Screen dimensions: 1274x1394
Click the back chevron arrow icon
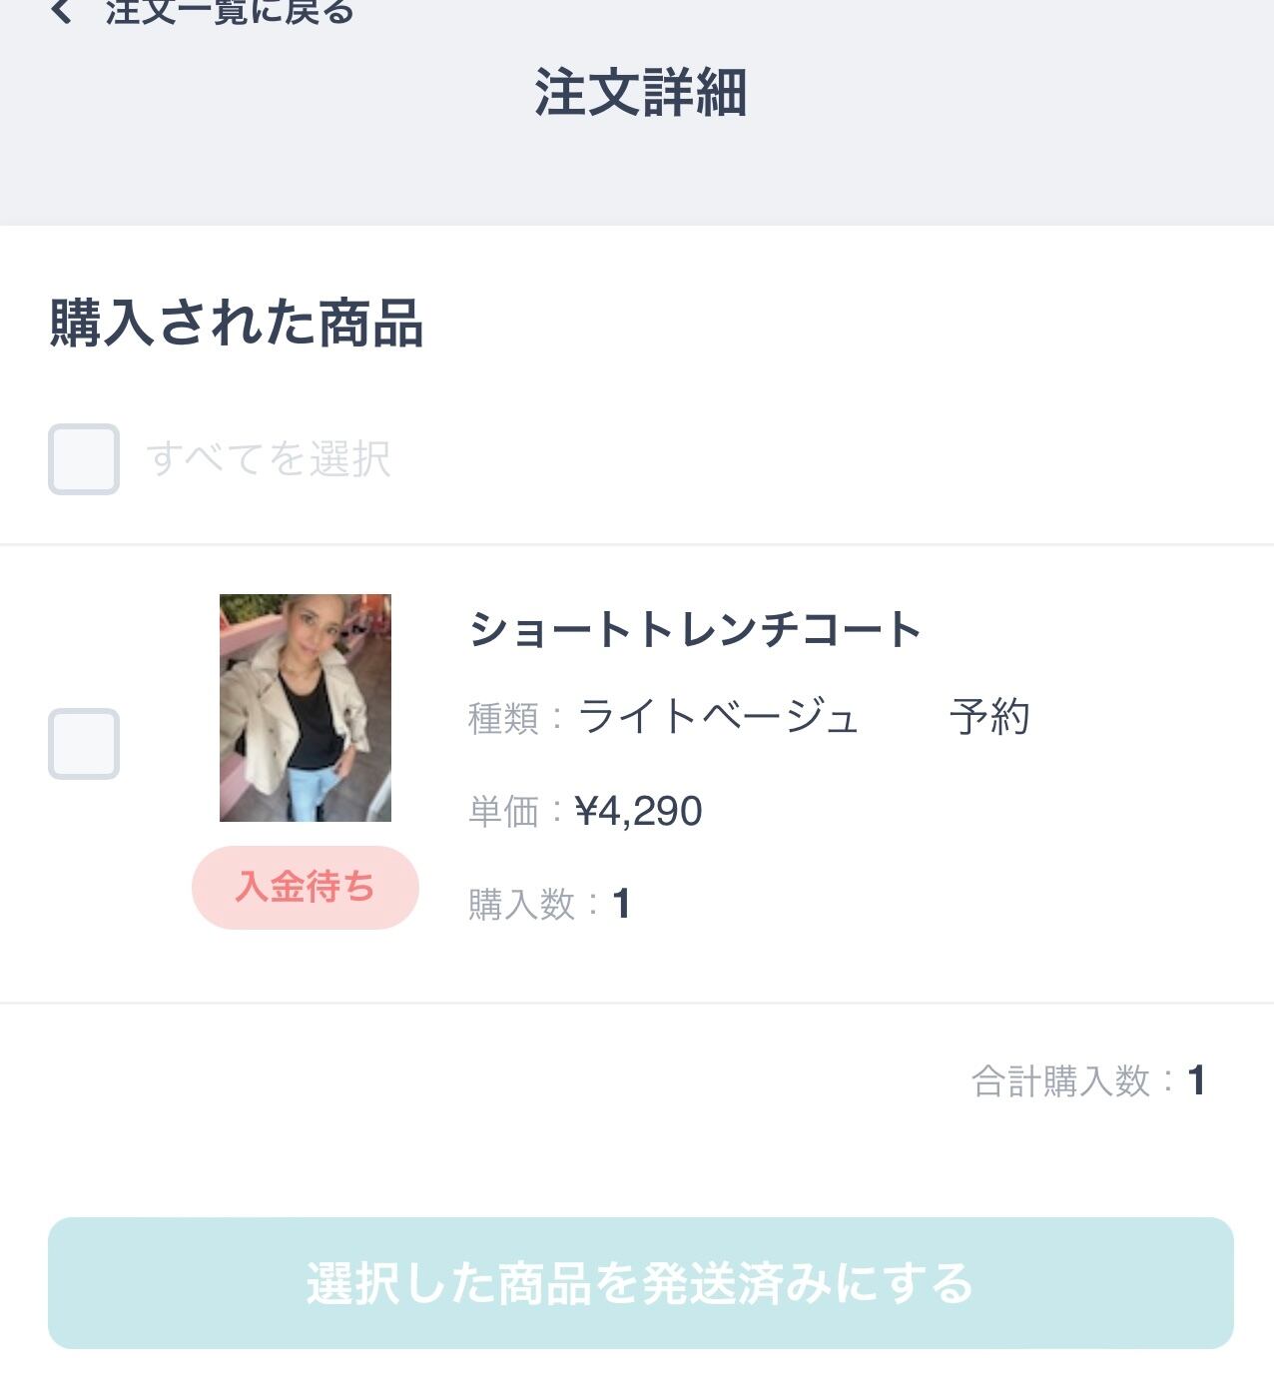point(62,11)
